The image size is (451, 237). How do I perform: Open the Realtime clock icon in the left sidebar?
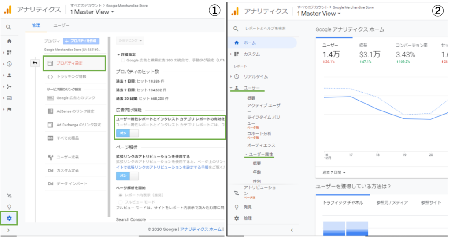9,64
